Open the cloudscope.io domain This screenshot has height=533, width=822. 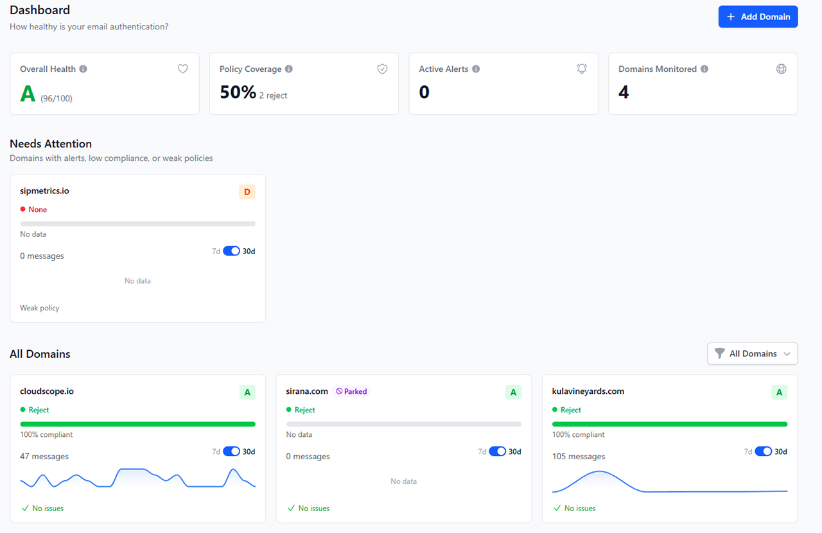[47, 391]
